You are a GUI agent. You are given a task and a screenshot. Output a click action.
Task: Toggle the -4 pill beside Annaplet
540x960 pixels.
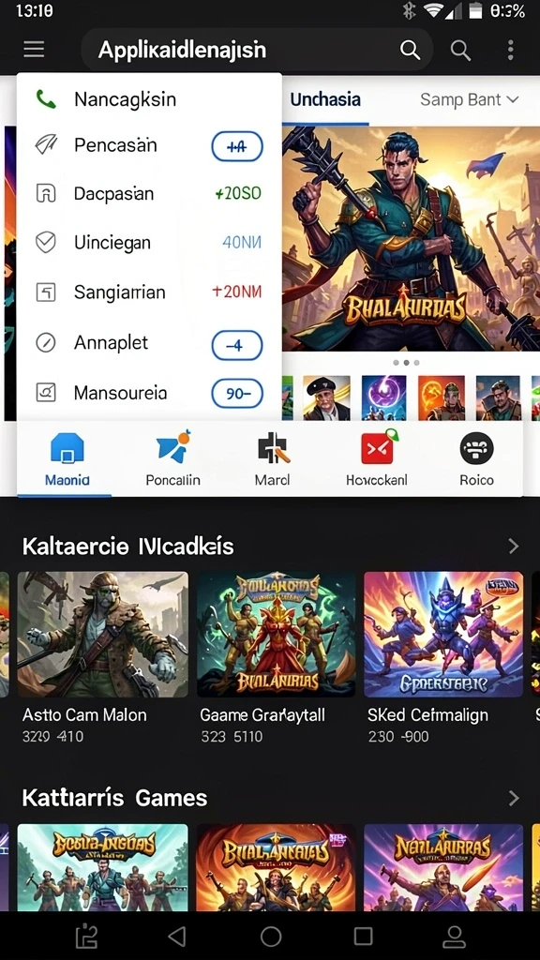pyautogui.click(x=237, y=345)
